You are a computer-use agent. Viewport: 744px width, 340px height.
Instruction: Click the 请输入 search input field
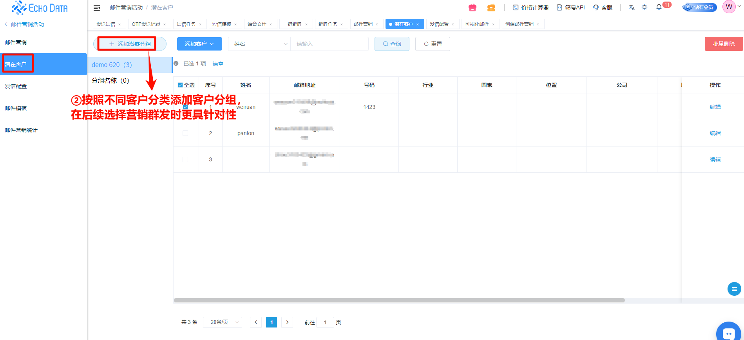coord(329,44)
